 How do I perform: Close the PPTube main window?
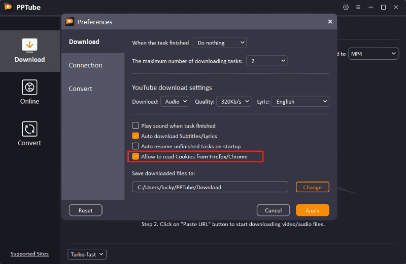[x=396, y=7]
